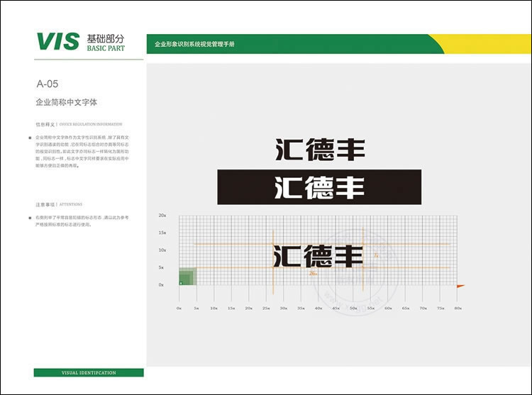Click the 基础部分 BASIC PART heading
Image resolution: width=532 pixels, height=395 pixels.
tap(104, 41)
